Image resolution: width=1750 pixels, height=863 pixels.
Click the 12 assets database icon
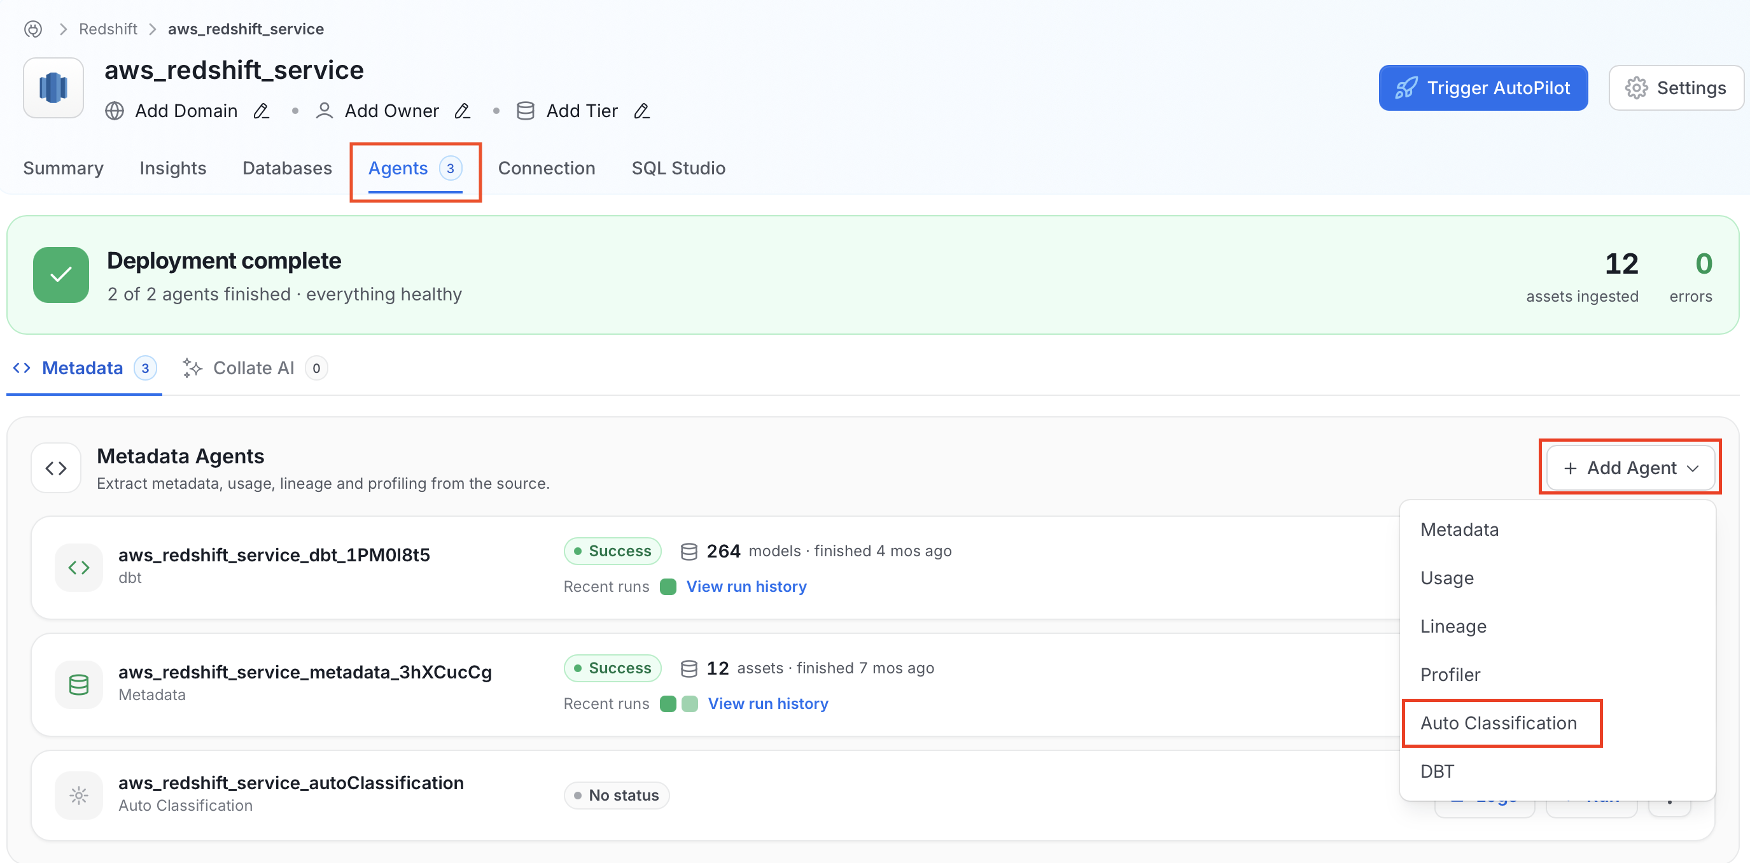tap(689, 668)
